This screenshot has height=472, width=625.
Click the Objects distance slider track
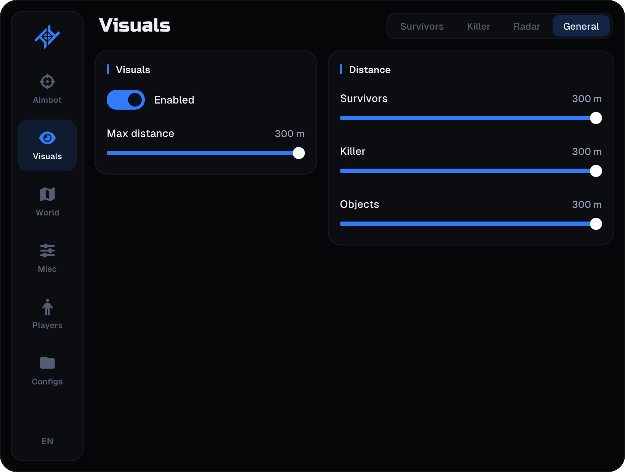pos(471,224)
